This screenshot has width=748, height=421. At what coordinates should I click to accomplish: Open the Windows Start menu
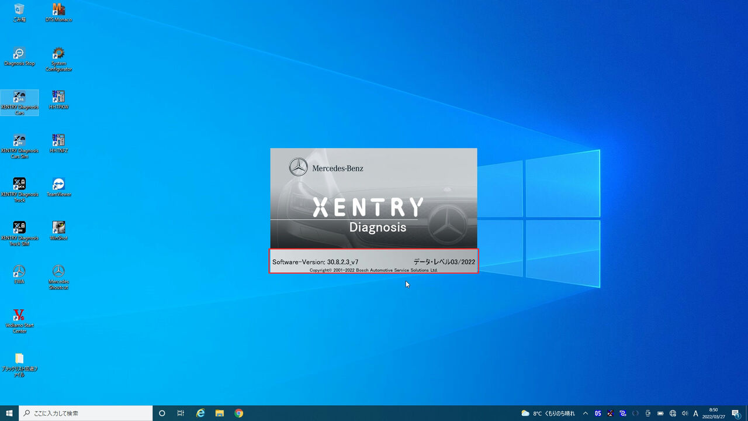(x=9, y=413)
